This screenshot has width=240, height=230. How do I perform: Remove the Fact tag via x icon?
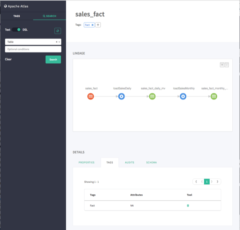pyautogui.click(x=92, y=25)
